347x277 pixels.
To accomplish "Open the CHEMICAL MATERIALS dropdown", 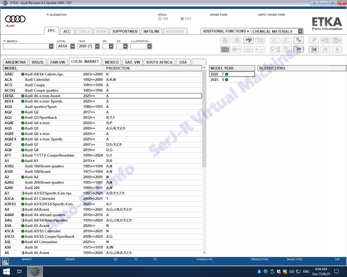I will (x=300, y=31).
